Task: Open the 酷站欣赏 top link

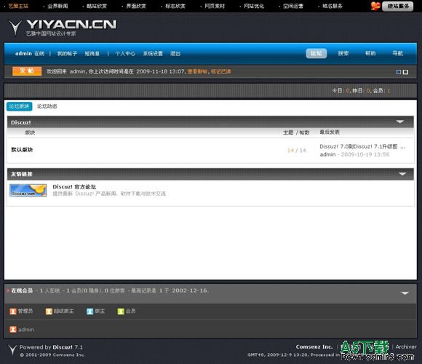Action: (x=97, y=6)
